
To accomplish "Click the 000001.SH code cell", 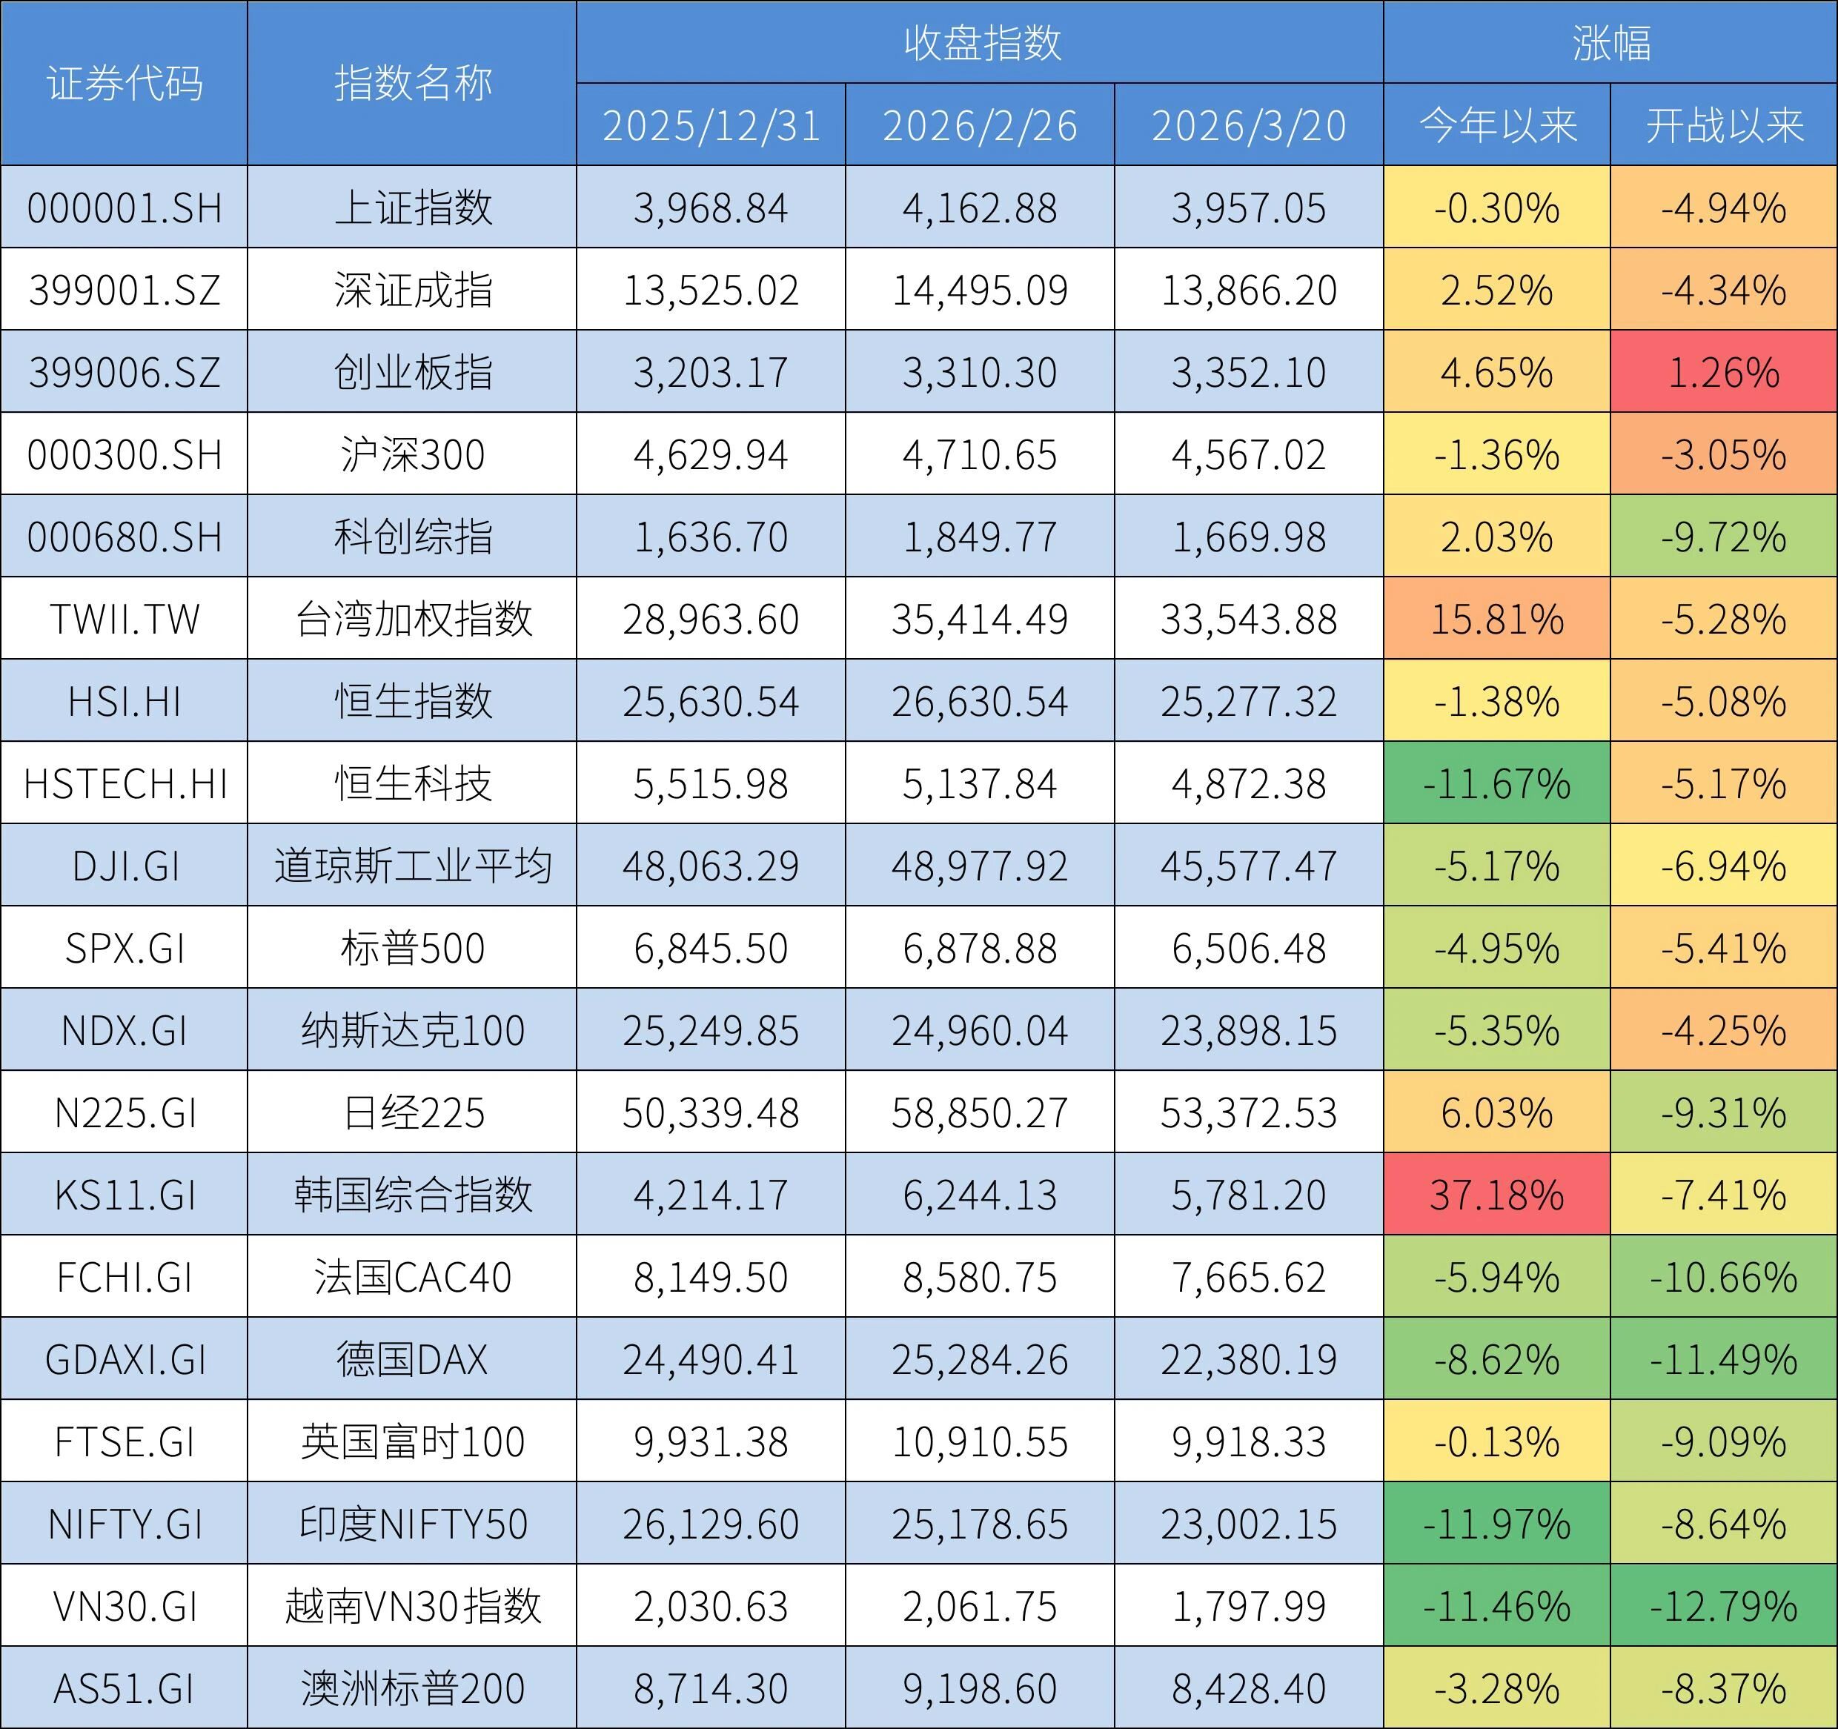I will (x=124, y=208).
